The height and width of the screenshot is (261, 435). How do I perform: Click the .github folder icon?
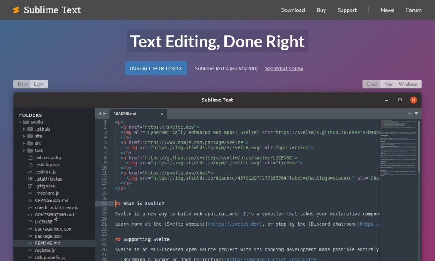(30, 129)
